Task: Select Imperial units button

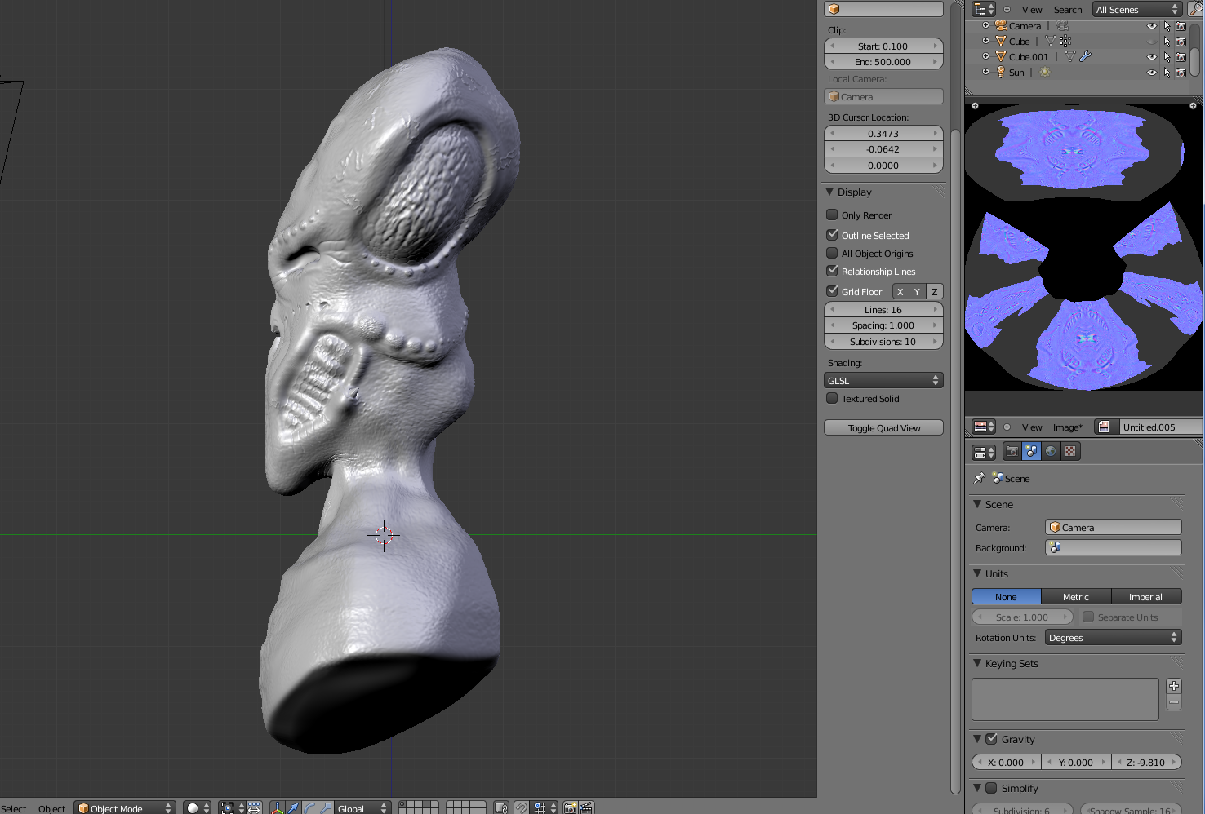Action: coord(1146,596)
